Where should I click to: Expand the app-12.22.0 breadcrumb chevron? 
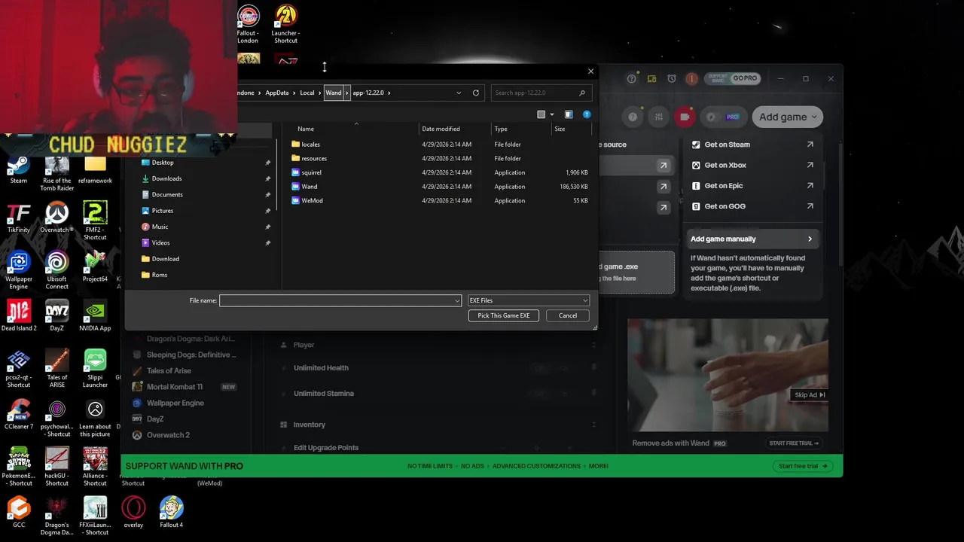point(389,93)
